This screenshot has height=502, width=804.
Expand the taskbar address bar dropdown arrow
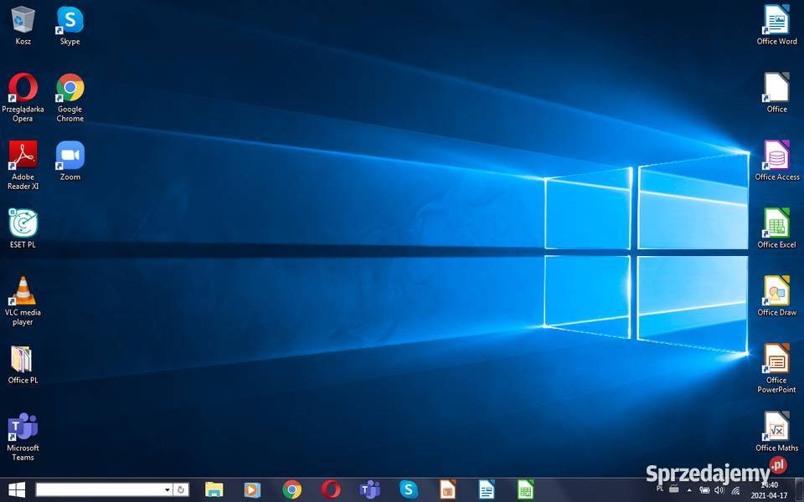[x=167, y=489]
